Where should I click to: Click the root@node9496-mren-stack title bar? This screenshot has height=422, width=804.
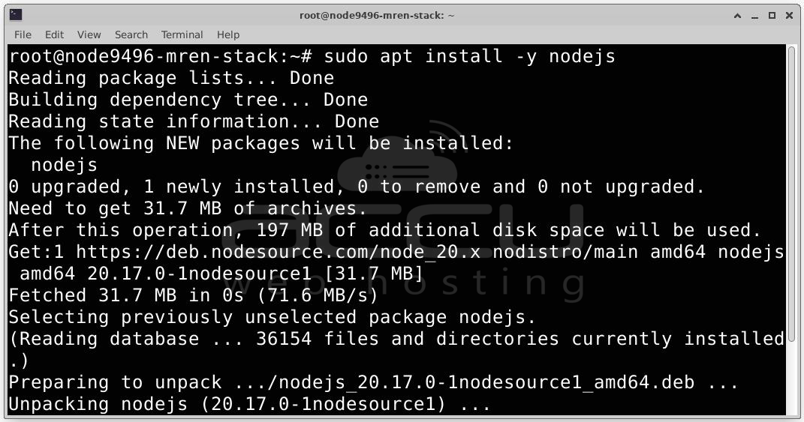377,15
